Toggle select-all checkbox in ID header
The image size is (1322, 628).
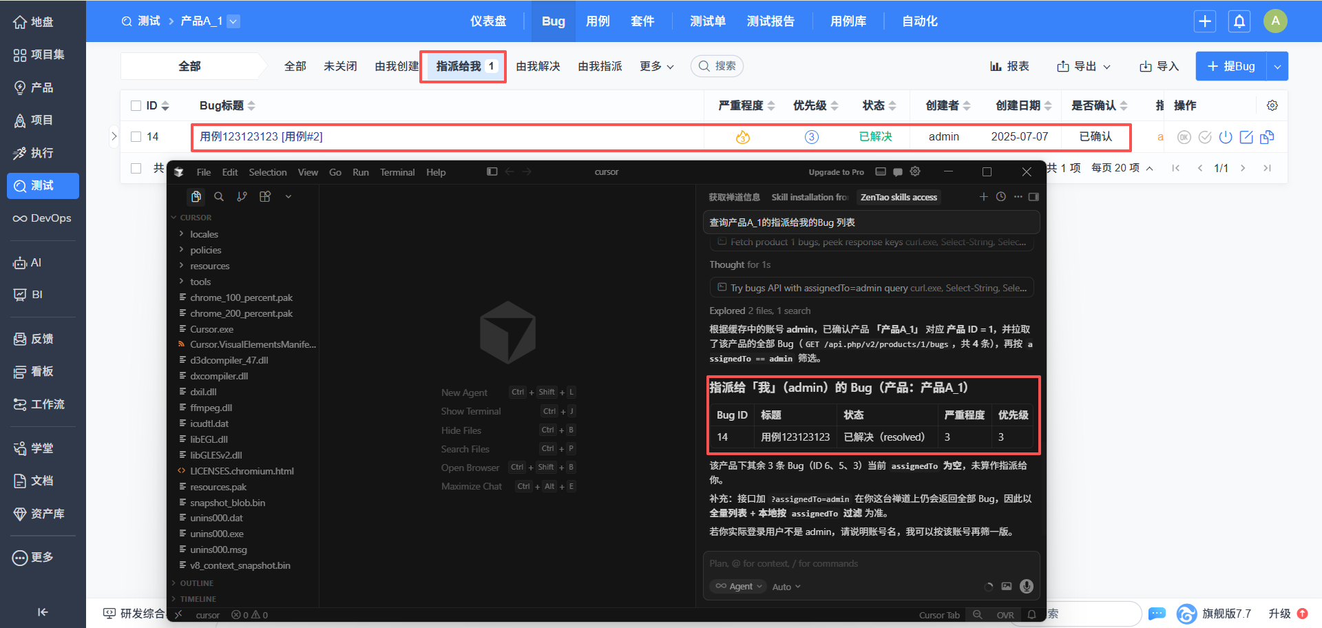[x=136, y=105]
